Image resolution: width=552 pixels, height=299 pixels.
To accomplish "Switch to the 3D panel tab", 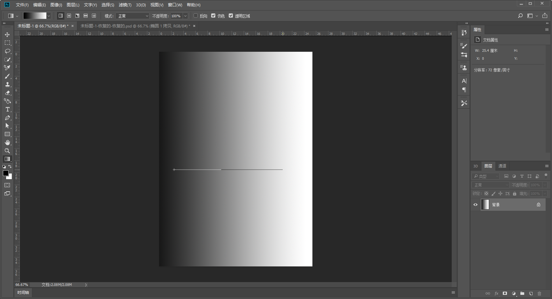I will (x=476, y=166).
